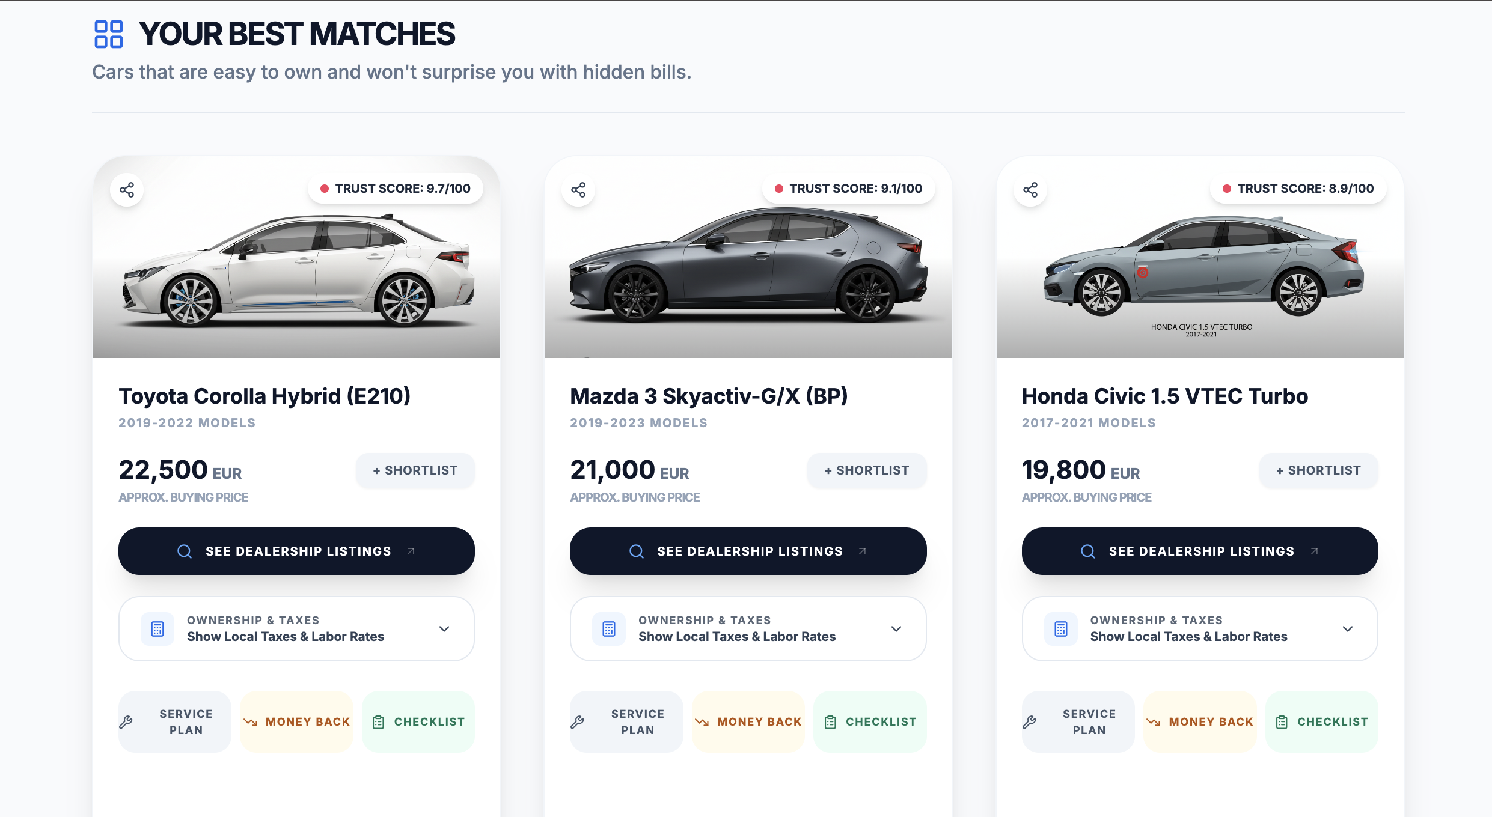This screenshot has height=817, width=1492.
Task: Select the calculator icon in Corolla's Ownership & Taxes row
Action: pyautogui.click(x=157, y=628)
